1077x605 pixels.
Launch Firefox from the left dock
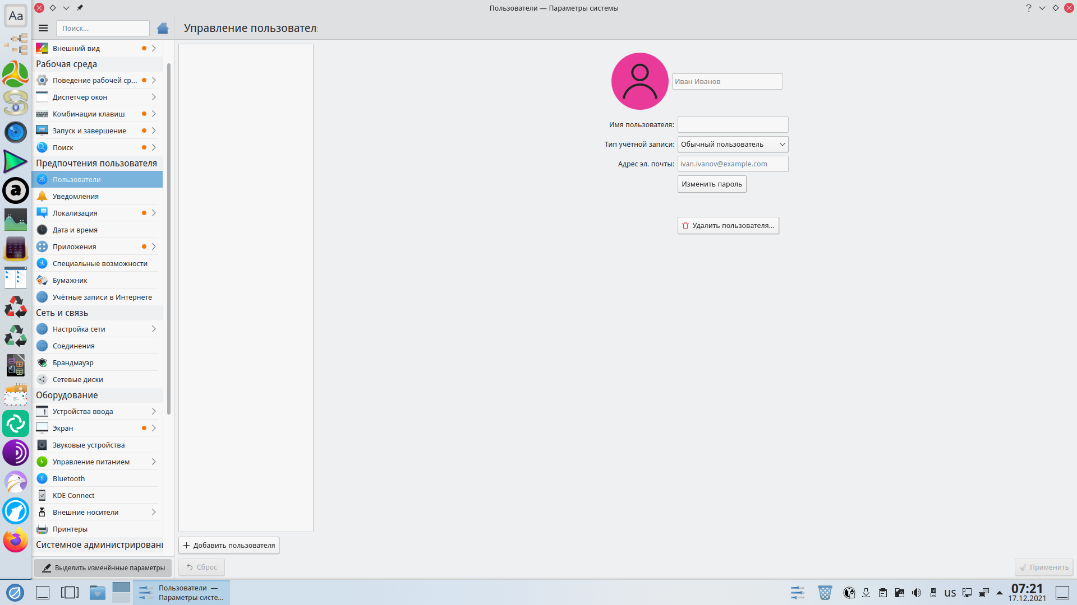15,540
